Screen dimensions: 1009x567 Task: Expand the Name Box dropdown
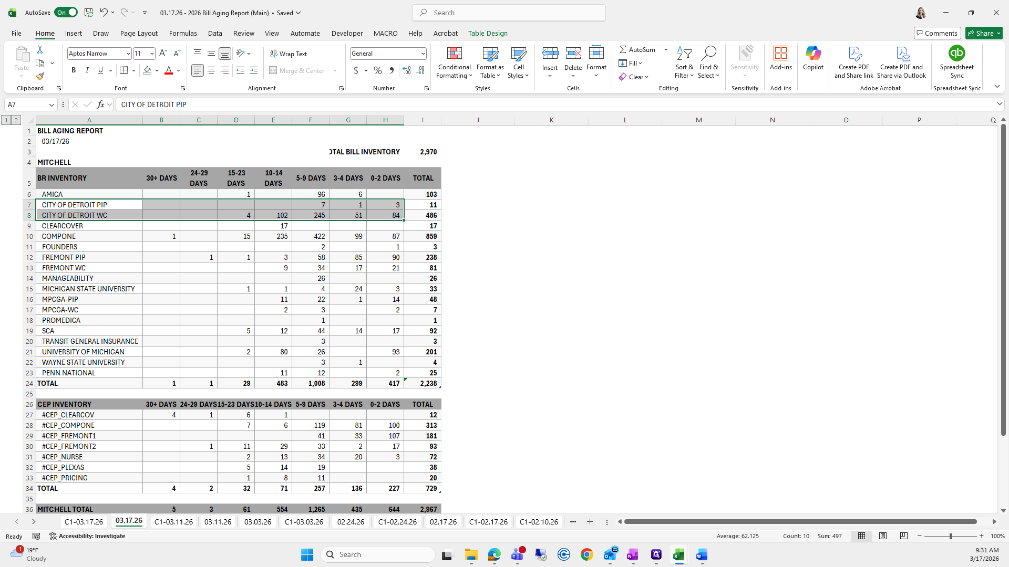tap(52, 104)
